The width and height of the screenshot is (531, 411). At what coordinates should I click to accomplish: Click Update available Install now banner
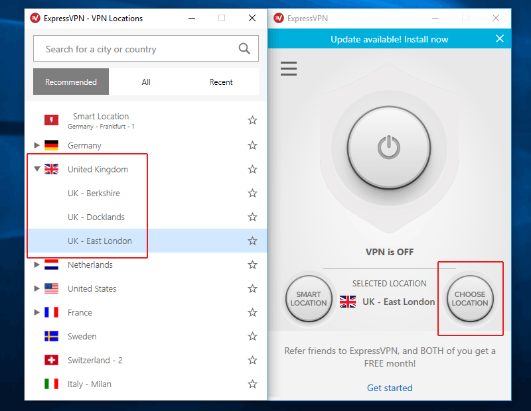(389, 39)
